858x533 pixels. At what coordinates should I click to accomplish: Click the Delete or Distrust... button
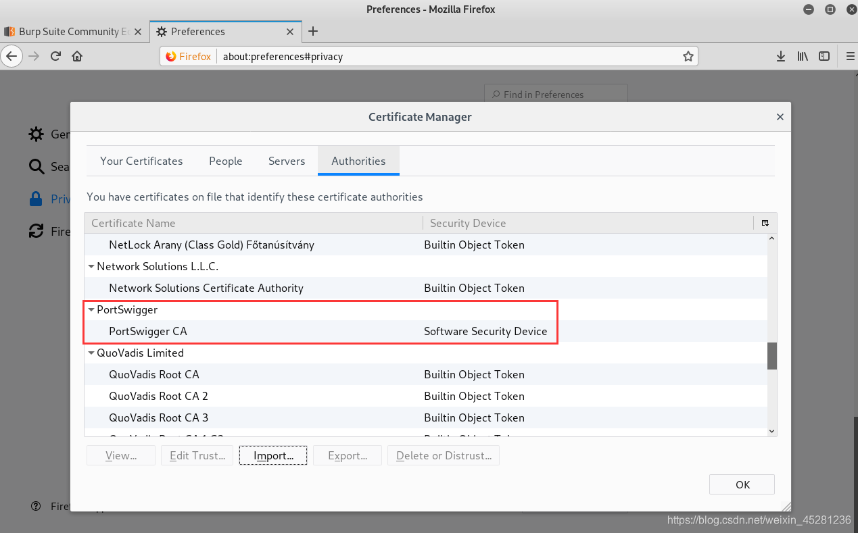444,455
